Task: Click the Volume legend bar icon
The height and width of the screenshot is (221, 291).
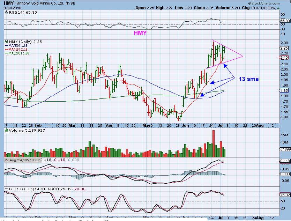Action: coord(7,130)
